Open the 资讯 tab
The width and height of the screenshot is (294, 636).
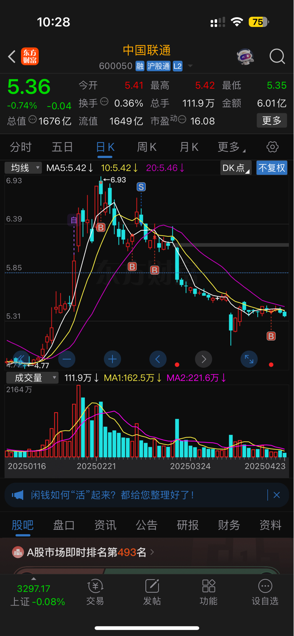point(105,525)
